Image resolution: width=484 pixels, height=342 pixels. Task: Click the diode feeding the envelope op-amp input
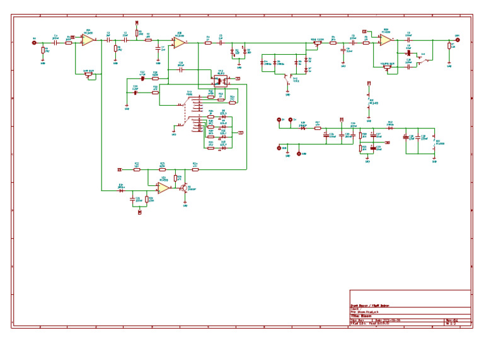pos(121,191)
